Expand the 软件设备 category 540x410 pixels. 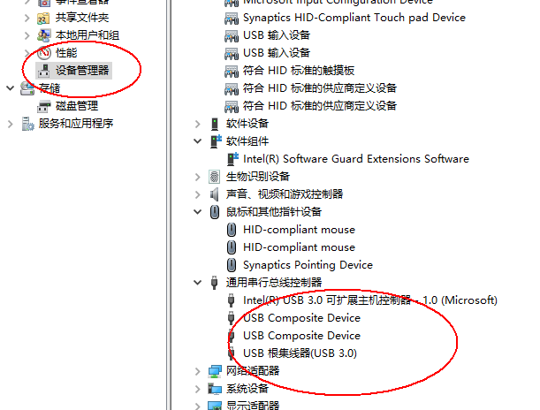(x=197, y=124)
